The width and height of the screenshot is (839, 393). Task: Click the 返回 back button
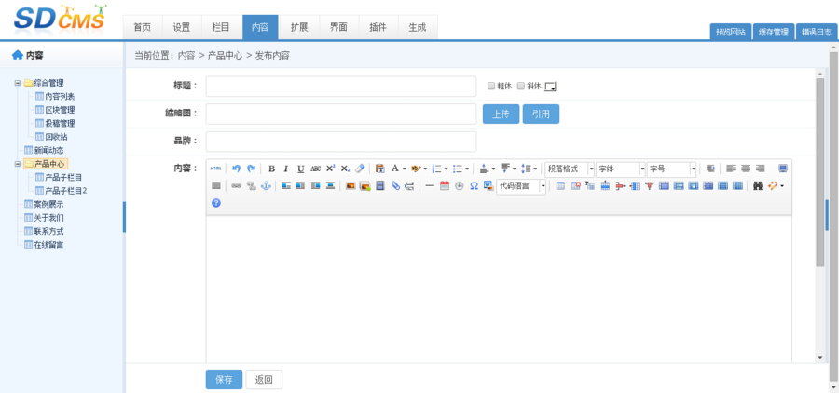tap(264, 380)
